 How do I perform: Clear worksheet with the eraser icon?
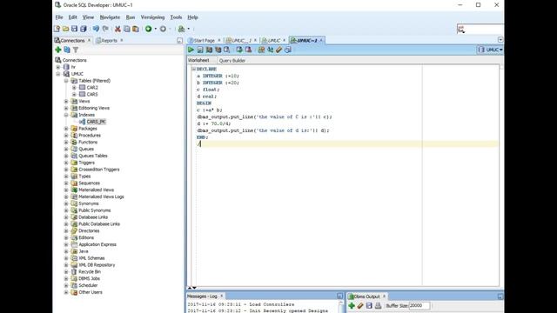[x=279, y=50]
